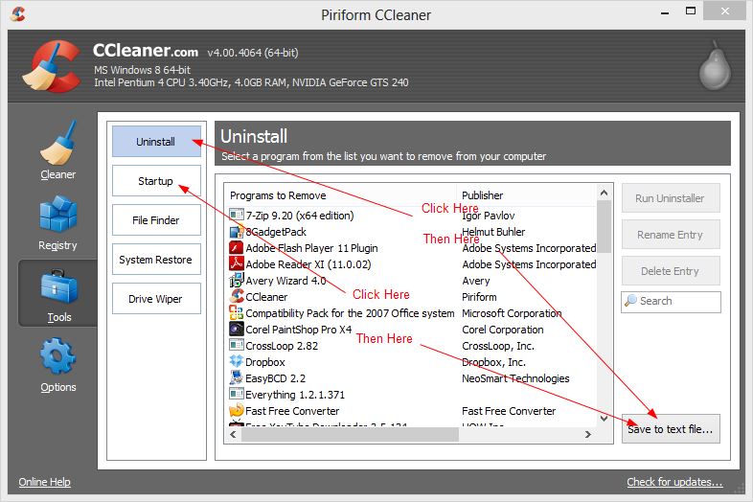This screenshot has width=753, height=502.
Task: Click the Compatibility Pack Office icon
Action: tap(237, 312)
